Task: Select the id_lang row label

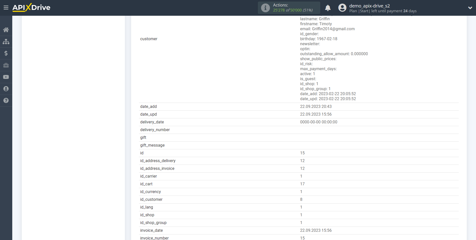Action: point(146,207)
